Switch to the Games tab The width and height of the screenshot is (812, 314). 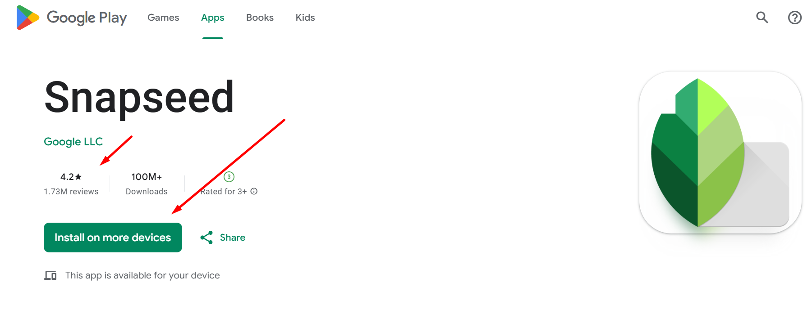coord(163,18)
